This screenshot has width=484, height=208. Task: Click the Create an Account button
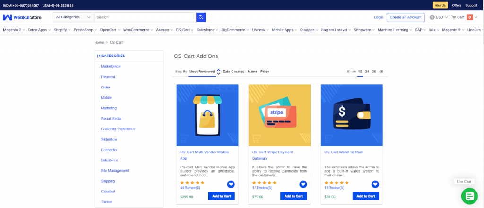pos(405,17)
